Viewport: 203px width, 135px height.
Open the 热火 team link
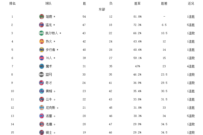tap(49, 41)
